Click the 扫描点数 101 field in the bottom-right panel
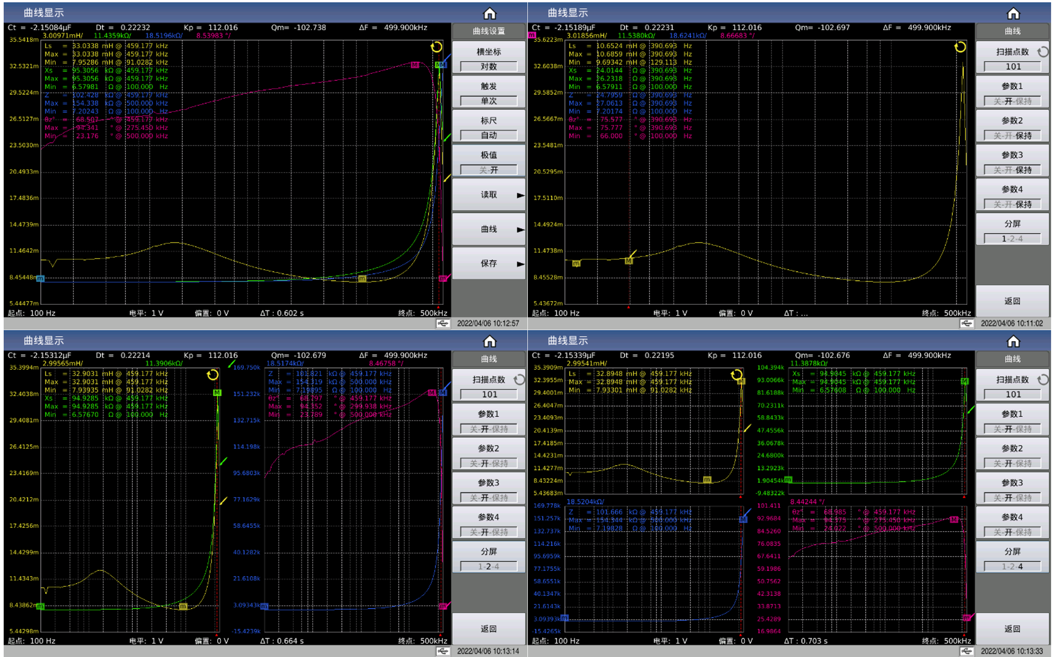The width and height of the screenshot is (1052, 657). coord(1012,394)
